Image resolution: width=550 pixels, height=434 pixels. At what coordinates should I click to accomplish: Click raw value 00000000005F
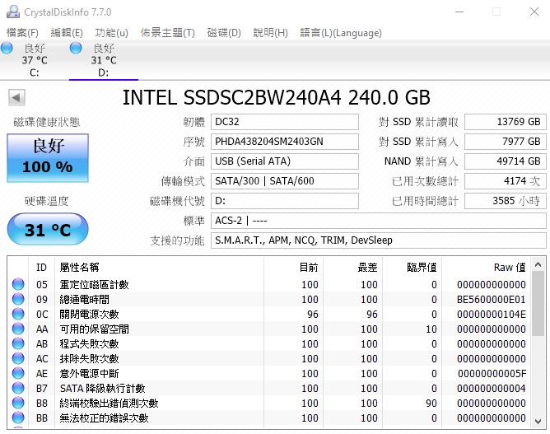tap(492, 373)
